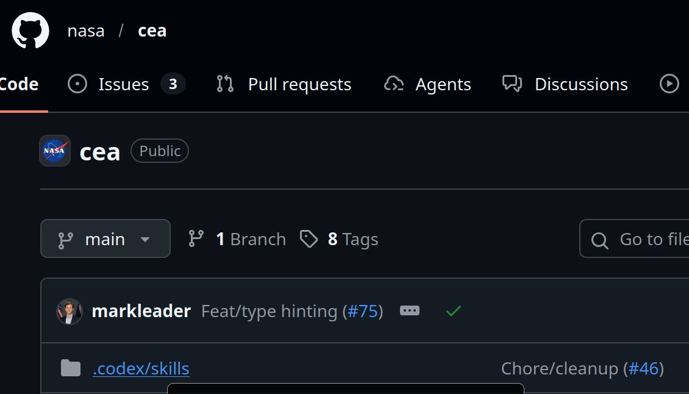
Task: Open the Discussions tab
Action: (565, 84)
